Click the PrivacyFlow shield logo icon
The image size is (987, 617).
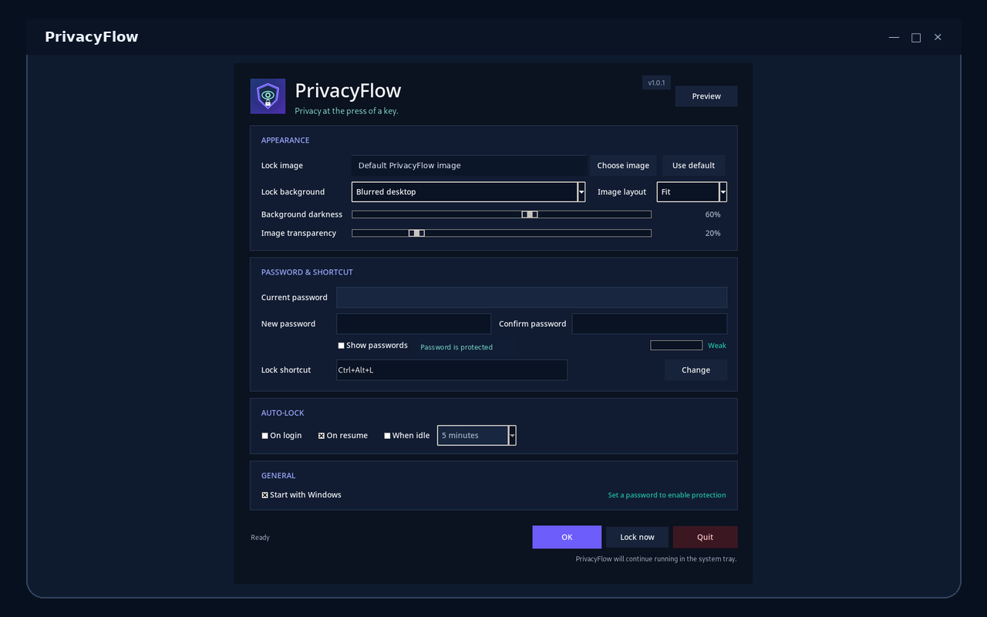pyautogui.click(x=268, y=96)
